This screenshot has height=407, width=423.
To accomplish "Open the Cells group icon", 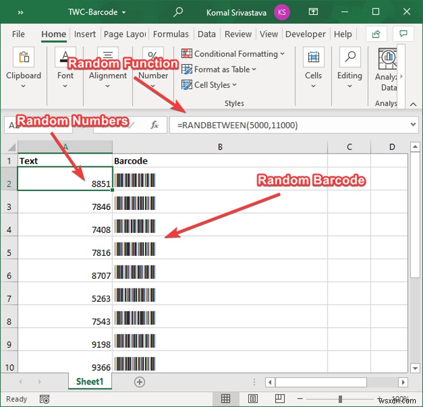I will pyautogui.click(x=313, y=57).
